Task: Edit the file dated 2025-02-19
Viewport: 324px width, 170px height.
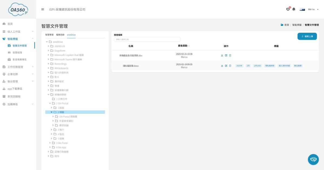Action: point(226,66)
